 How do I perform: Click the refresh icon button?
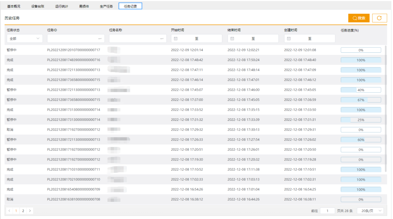(x=379, y=18)
